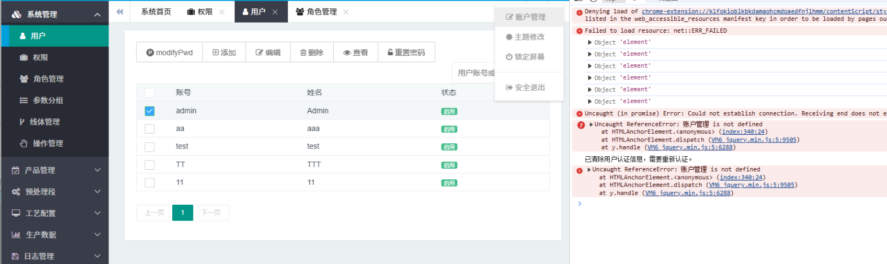
Task: Go to page 1 in pagination
Action: (182, 213)
